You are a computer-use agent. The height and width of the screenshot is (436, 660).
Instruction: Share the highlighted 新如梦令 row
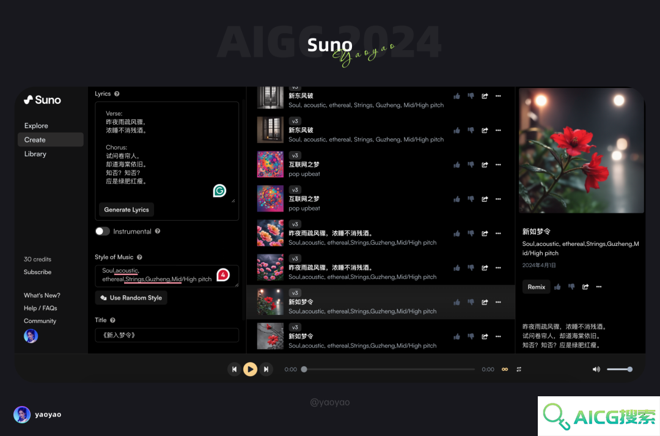tap(485, 302)
